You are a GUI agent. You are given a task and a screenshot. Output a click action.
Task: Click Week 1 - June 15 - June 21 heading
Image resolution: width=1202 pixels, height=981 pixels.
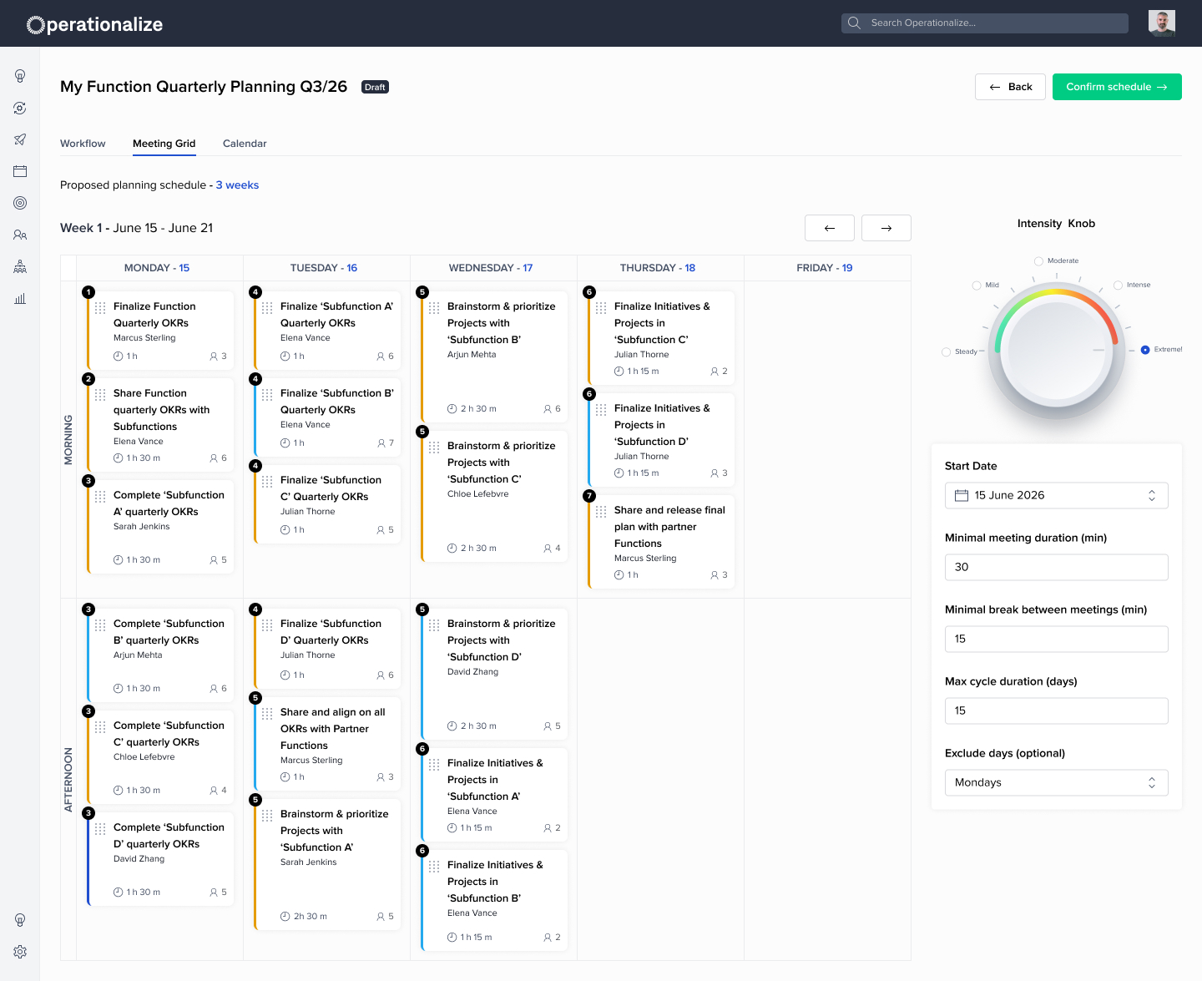click(x=137, y=228)
